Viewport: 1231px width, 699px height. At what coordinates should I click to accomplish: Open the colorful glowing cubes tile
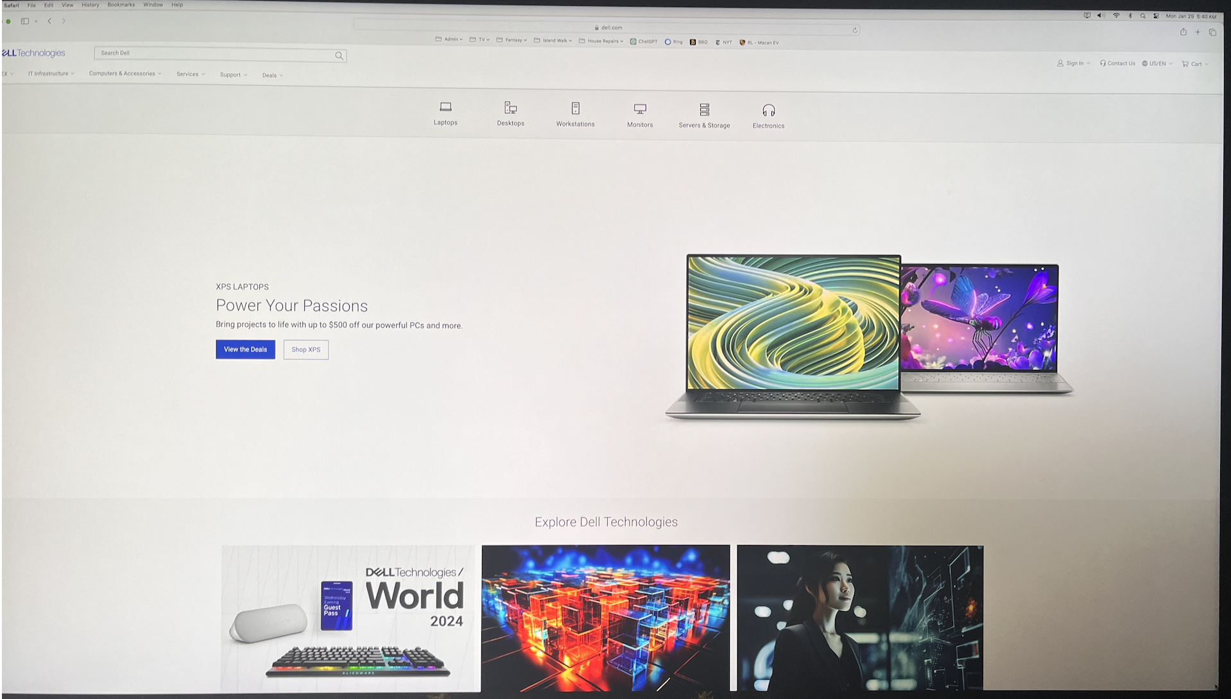coord(605,618)
